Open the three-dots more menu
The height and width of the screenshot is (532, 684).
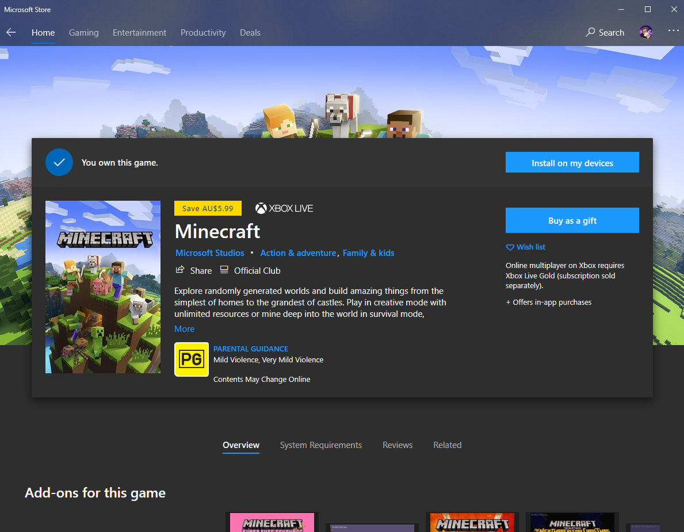pos(673,30)
